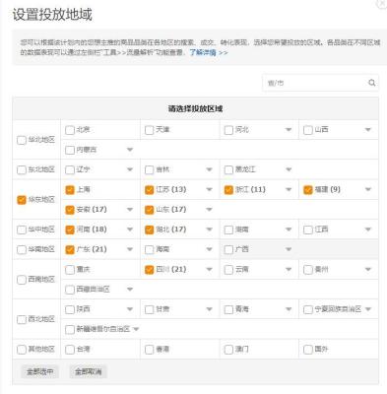
Task: Expand the 辽宁 cities dropdown arrow
Action: pos(130,169)
